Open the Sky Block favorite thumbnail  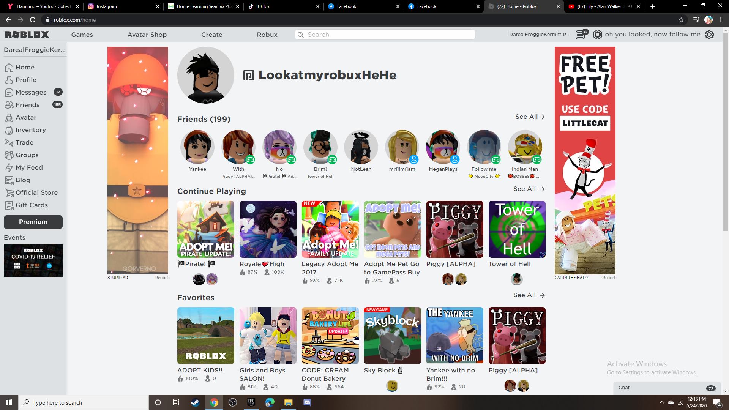[x=393, y=336]
